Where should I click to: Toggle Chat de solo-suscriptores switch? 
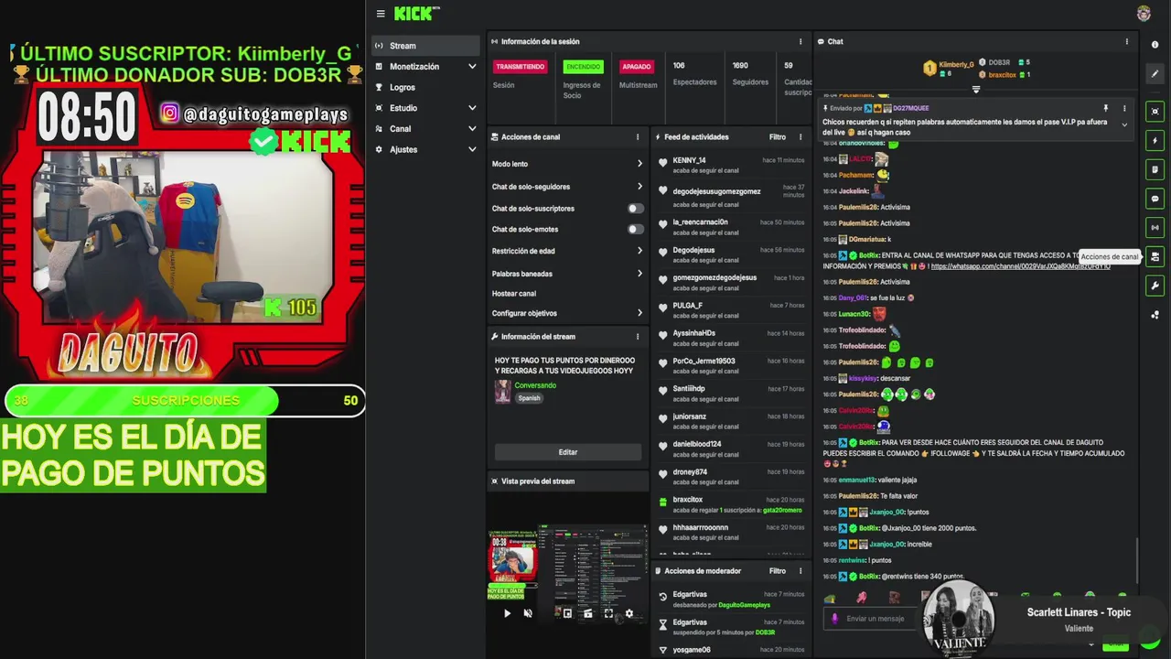(635, 208)
